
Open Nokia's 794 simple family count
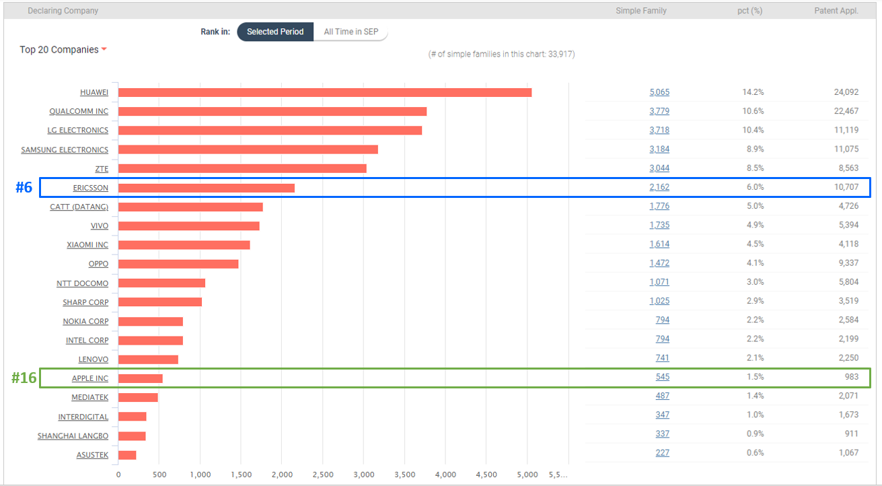(663, 320)
